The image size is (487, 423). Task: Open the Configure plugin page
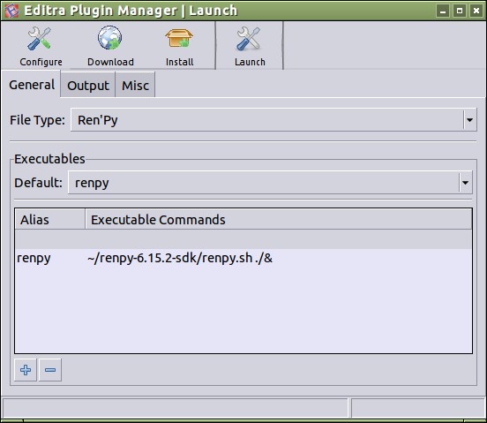click(41, 47)
